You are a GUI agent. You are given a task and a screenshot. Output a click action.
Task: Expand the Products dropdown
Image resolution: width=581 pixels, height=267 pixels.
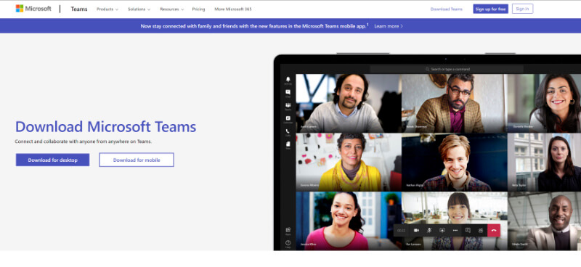click(x=107, y=9)
